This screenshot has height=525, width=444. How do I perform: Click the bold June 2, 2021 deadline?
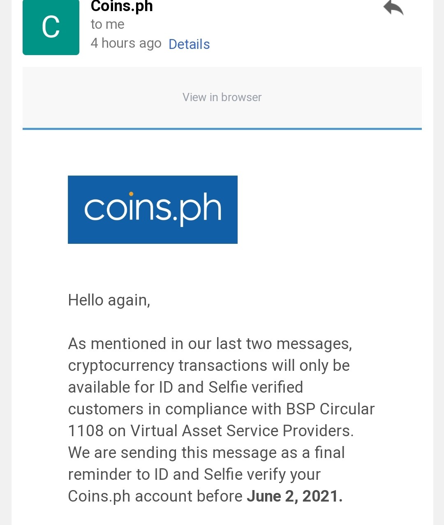pos(294,496)
